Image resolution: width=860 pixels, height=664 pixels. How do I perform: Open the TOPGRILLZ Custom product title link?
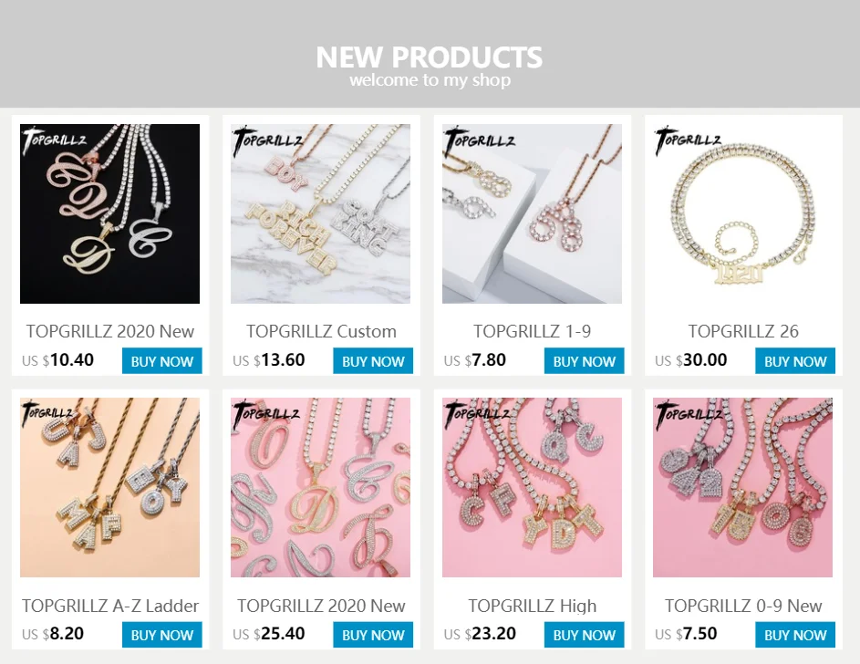point(321,331)
